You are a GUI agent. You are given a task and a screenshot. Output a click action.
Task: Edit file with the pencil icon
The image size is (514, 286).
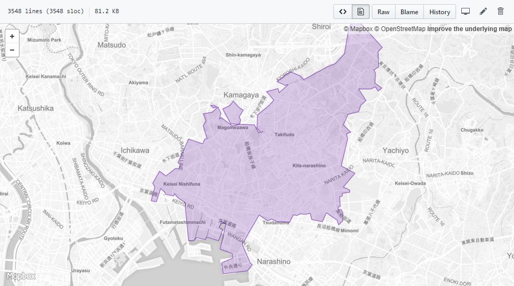(x=483, y=12)
